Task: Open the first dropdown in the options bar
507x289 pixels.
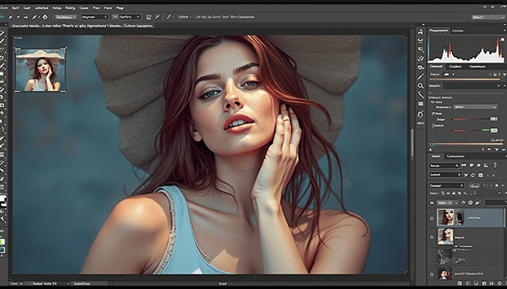Action: tap(66, 17)
